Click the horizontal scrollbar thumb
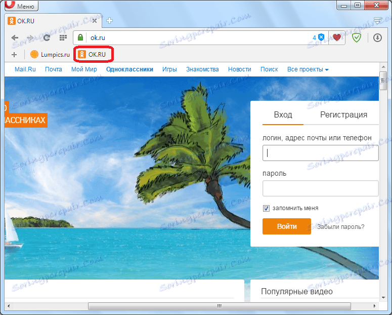 coord(220,306)
